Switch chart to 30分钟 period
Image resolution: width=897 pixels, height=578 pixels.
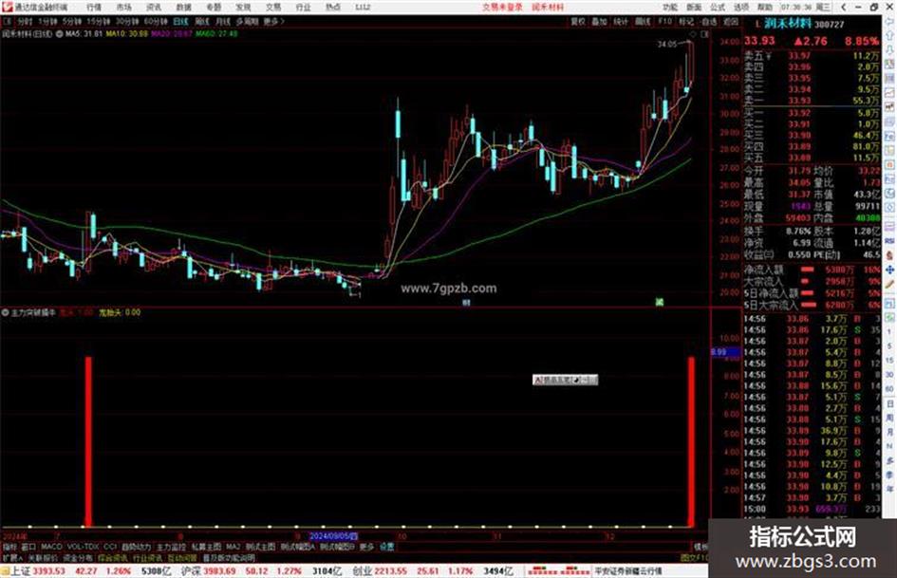pyautogui.click(x=127, y=21)
